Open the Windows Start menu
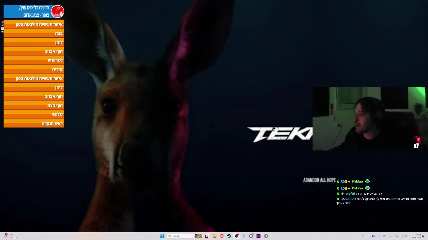Screen dimensions: 428x240 [162, 236]
